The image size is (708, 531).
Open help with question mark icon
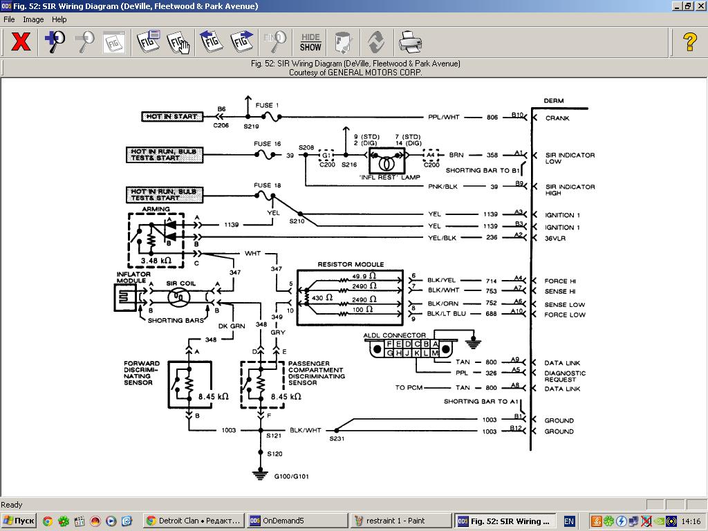tap(689, 42)
